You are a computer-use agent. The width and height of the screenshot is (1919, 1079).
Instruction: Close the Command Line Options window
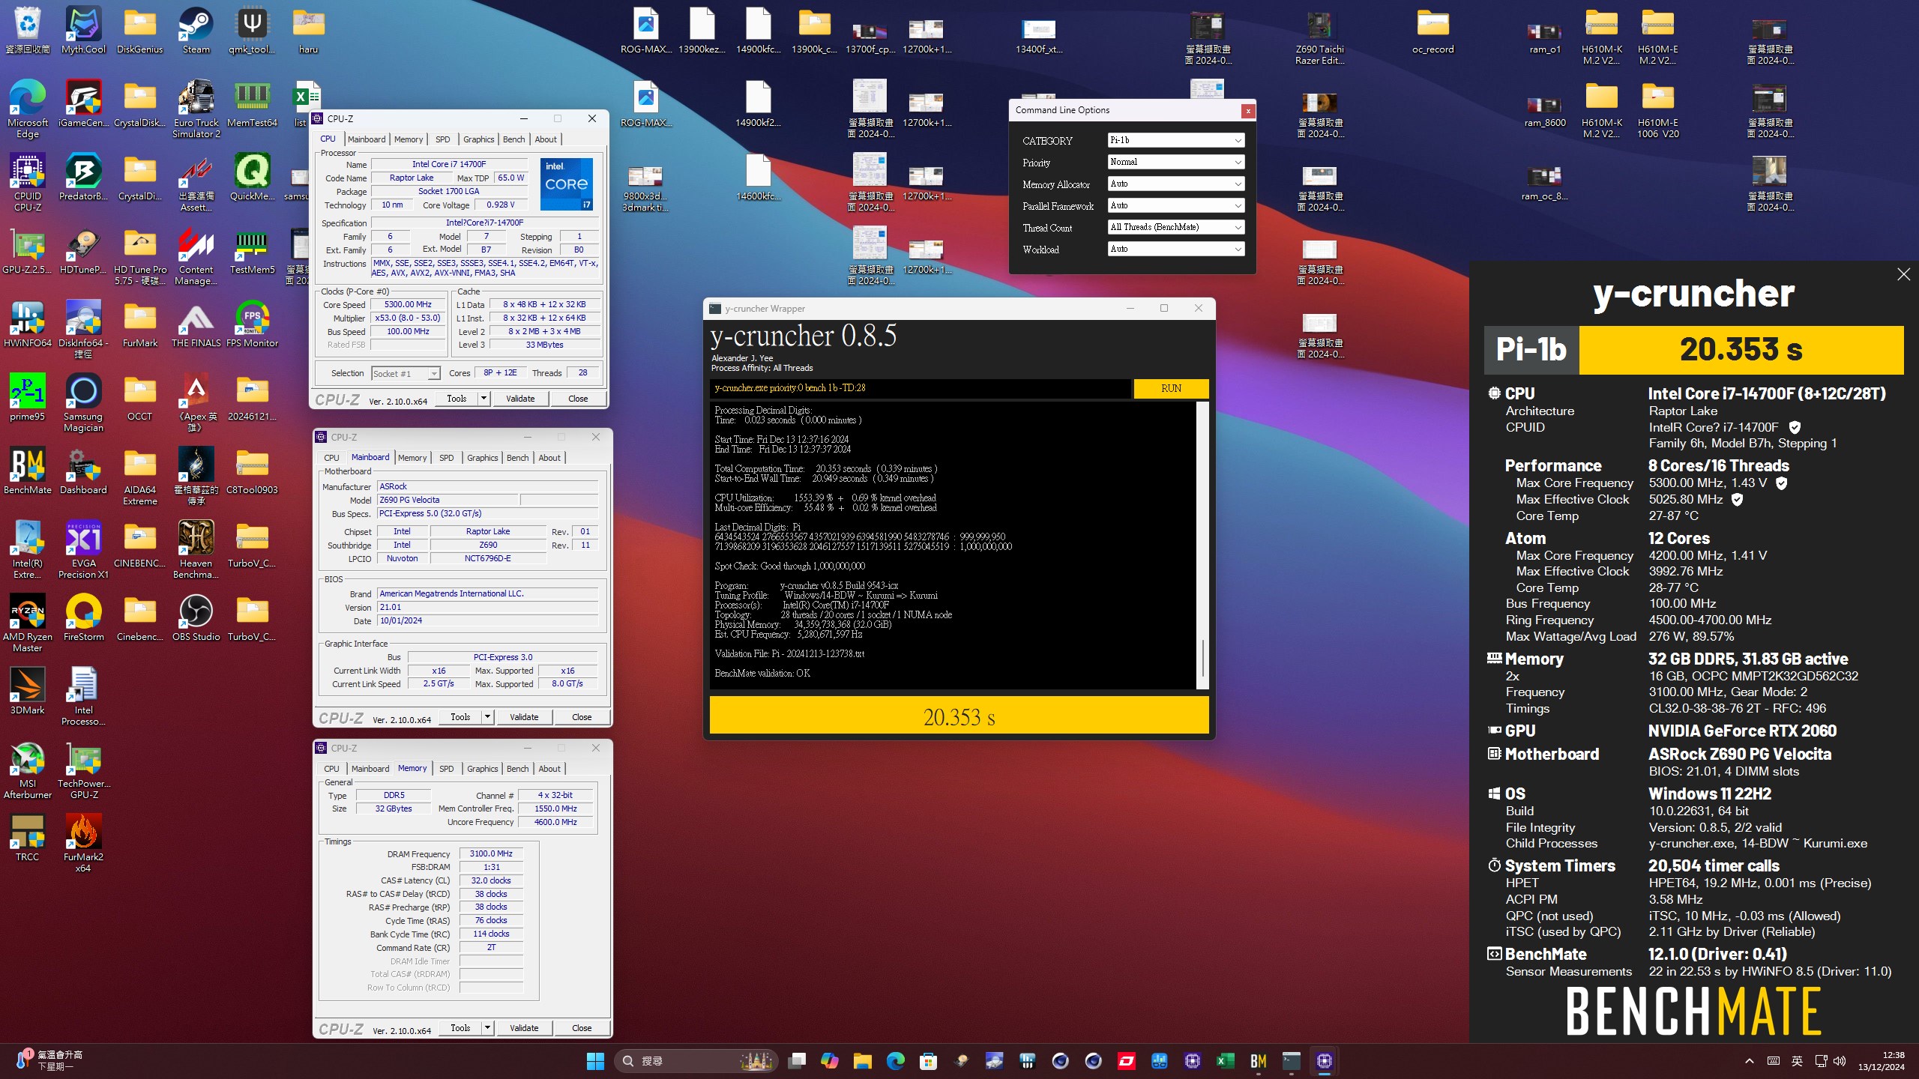coord(1248,111)
